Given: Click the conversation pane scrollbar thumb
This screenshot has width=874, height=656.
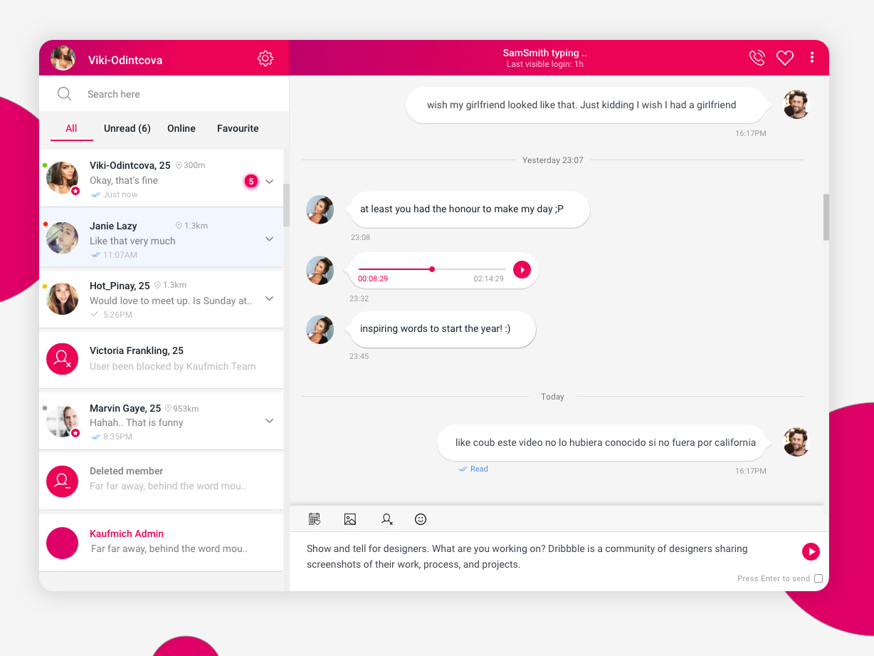Looking at the screenshot, I should click(826, 217).
